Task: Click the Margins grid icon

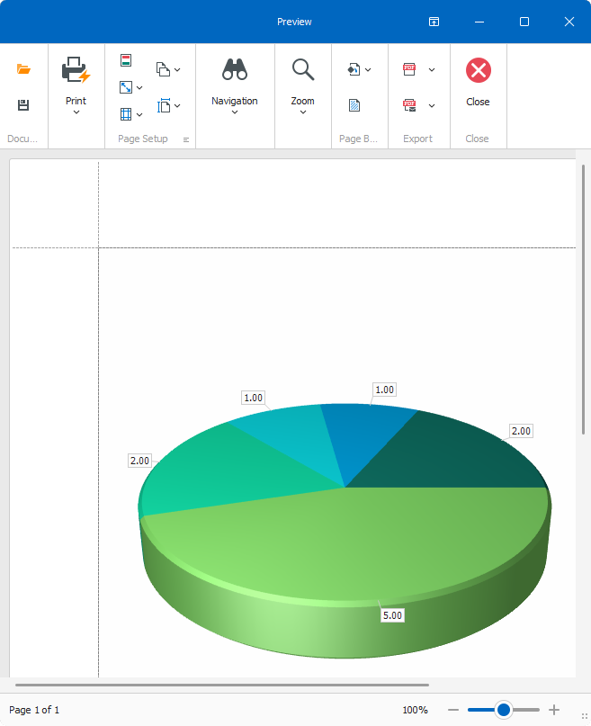Action: coord(126,114)
